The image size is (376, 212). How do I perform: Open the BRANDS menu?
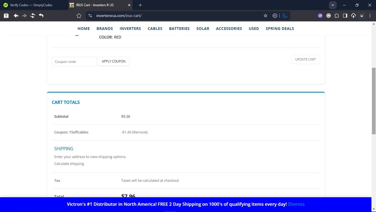coord(105,29)
